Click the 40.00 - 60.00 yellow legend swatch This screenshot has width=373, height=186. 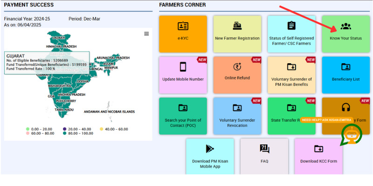[x=101, y=129]
